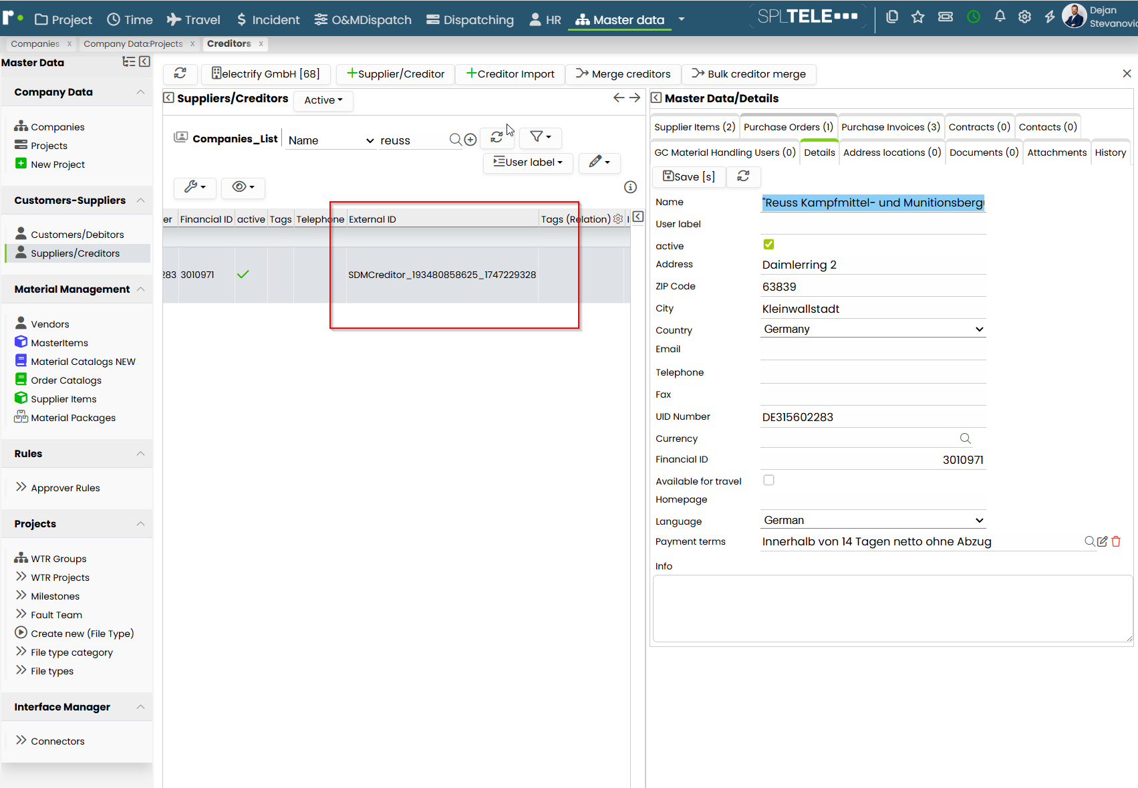Click the info circle icon

tap(630, 187)
